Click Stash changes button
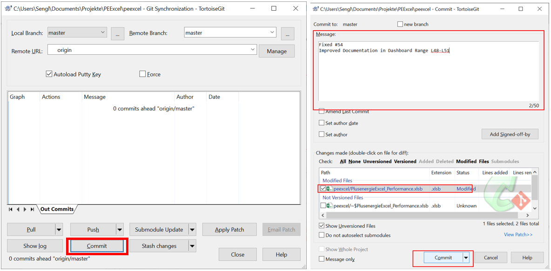Screen dimensions: 551x271 [x=159, y=246]
